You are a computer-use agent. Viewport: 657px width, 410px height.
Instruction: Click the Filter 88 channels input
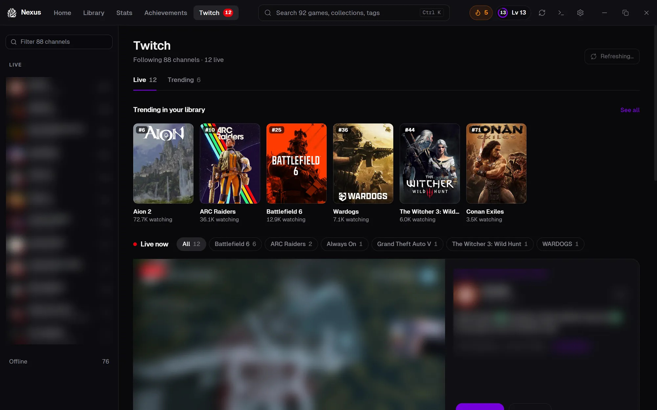click(59, 42)
